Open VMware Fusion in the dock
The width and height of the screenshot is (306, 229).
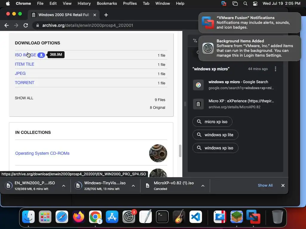[x=253, y=217]
